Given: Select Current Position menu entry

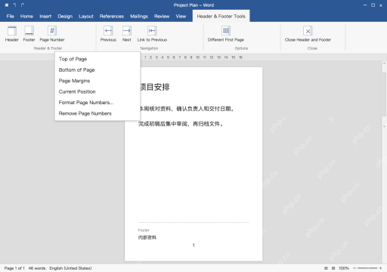Looking at the screenshot, I should pos(98,91).
